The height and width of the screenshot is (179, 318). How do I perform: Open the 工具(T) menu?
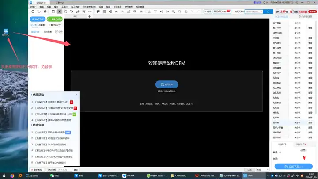[x=64, y=7]
